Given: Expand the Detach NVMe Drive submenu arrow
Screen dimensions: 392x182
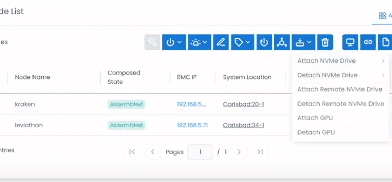Looking at the screenshot, I should coord(383,75).
